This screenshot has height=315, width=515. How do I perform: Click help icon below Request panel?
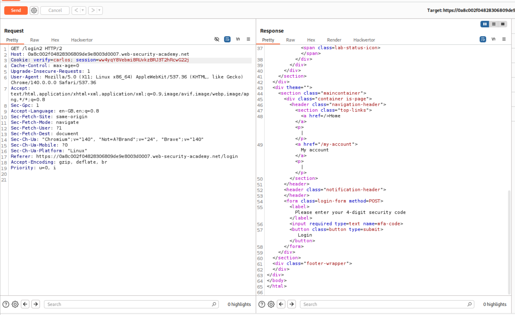click(6, 304)
